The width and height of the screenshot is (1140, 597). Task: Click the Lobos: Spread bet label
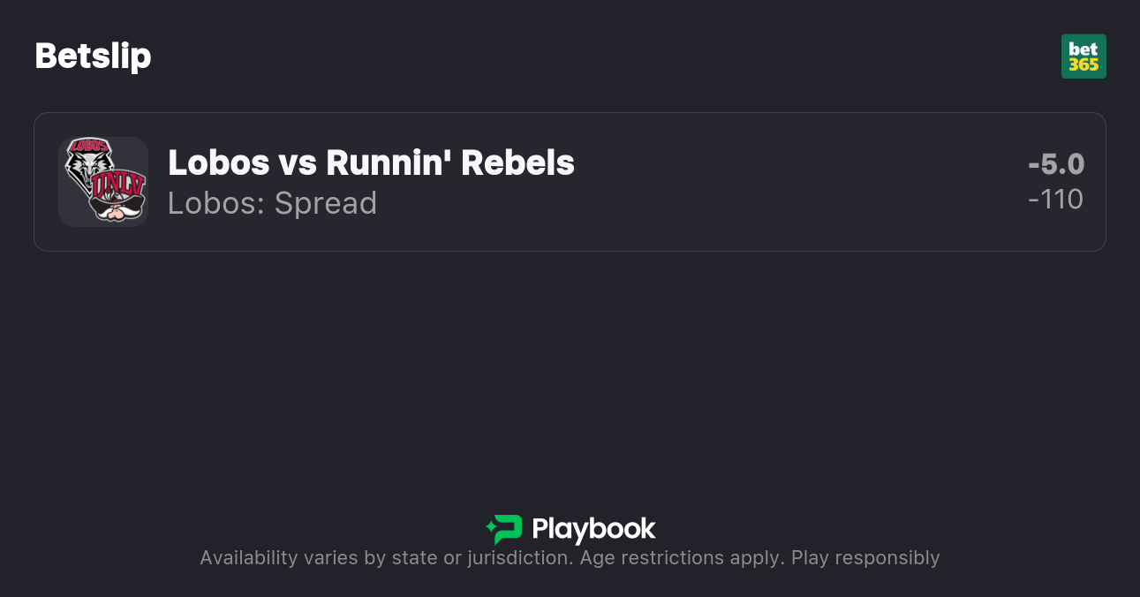(272, 203)
